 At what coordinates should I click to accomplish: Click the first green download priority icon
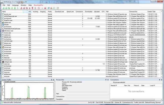click(4, 8)
